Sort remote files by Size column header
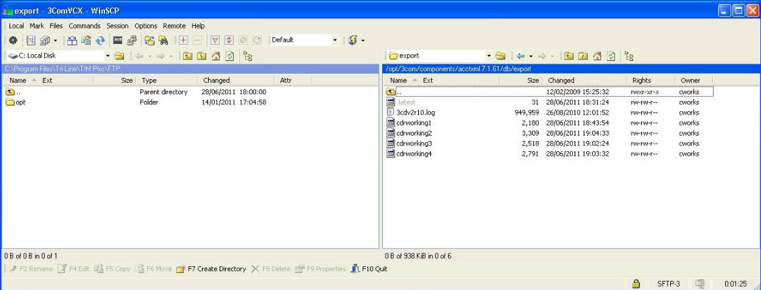The height and width of the screenshot is (290, 761). [533, 80]
